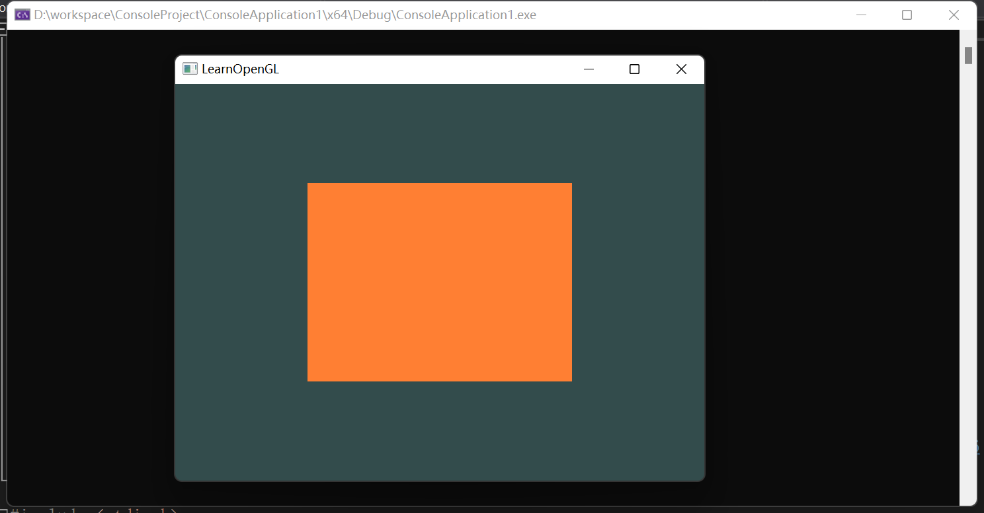Close the ConsoleApplication1.exe console window
984x513 pixels.
coord(954,15)
